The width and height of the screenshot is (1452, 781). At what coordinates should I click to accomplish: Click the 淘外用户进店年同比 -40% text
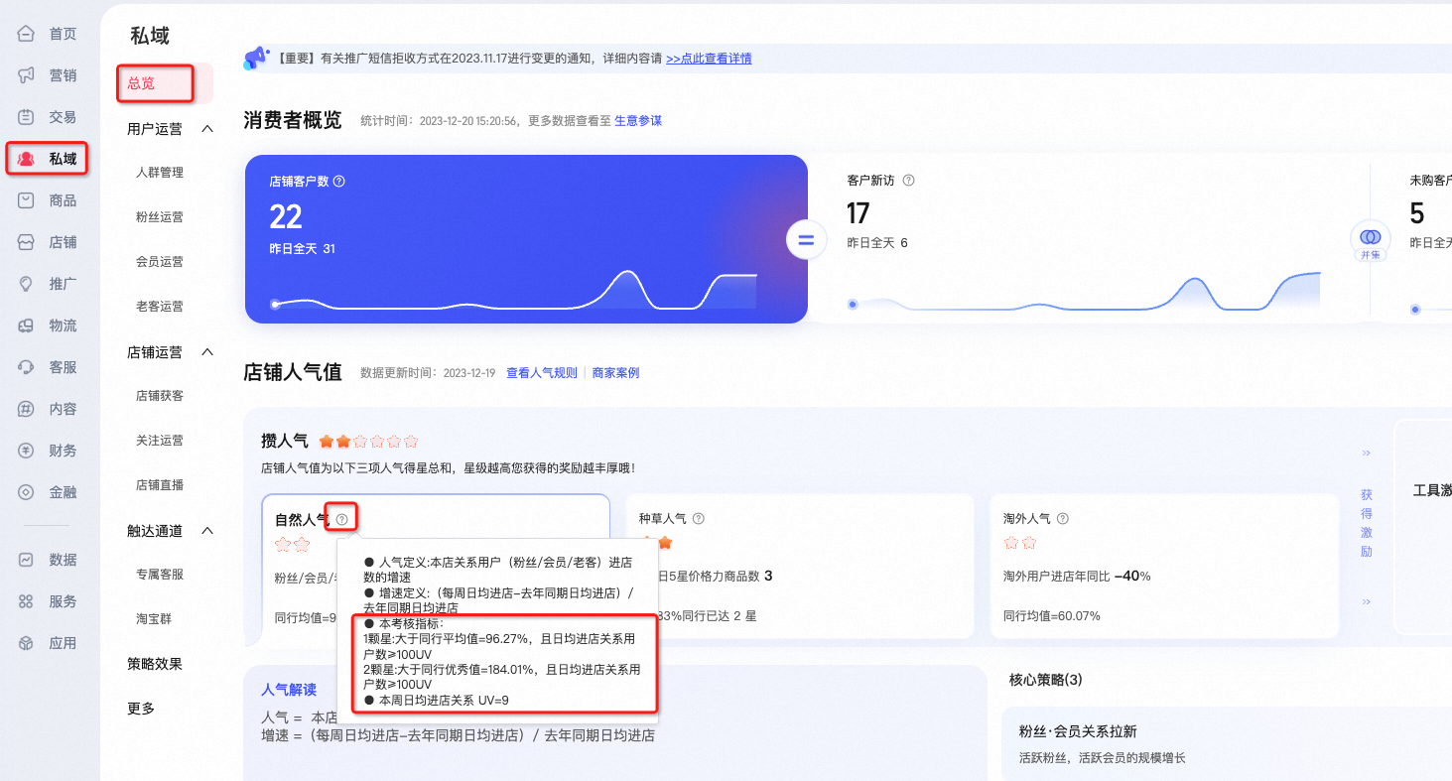(1077, 576)
